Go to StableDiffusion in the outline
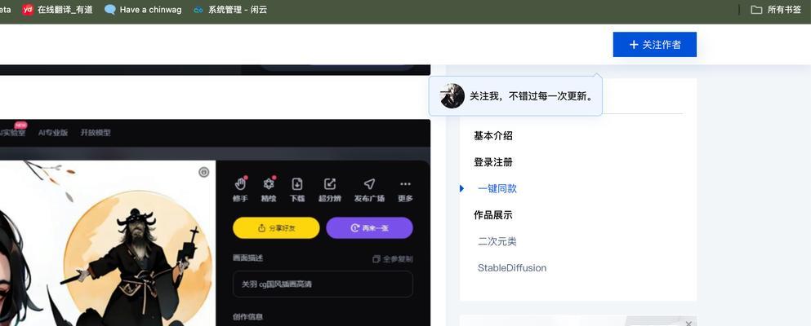This screenshot has height=326, width=811. [x=512, y=267]
